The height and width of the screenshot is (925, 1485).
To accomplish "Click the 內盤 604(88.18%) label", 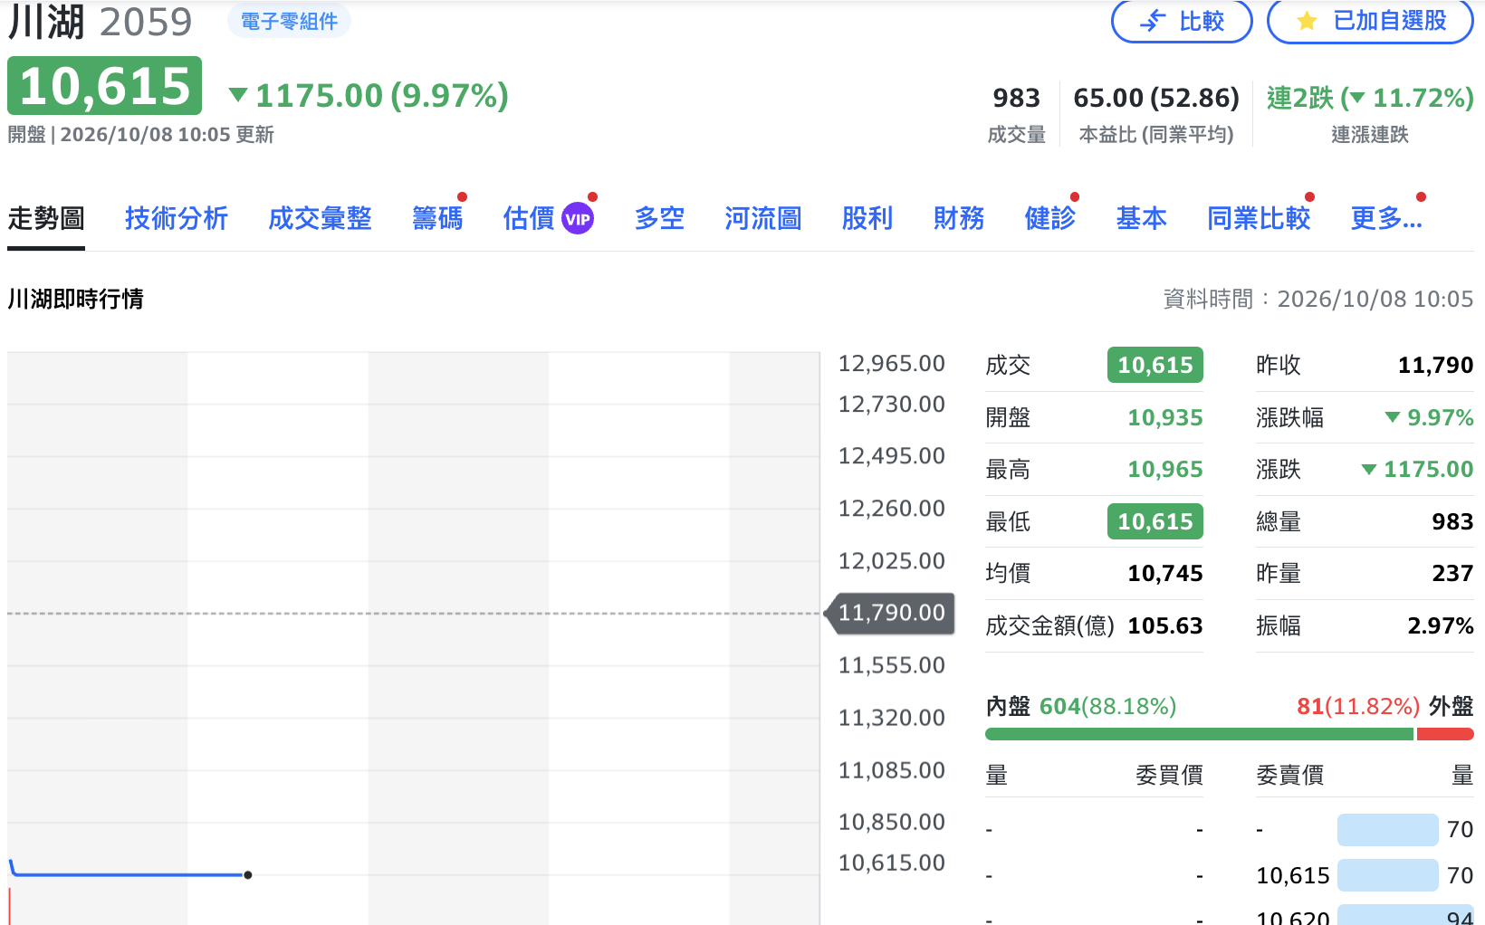I will point(1081,706).
